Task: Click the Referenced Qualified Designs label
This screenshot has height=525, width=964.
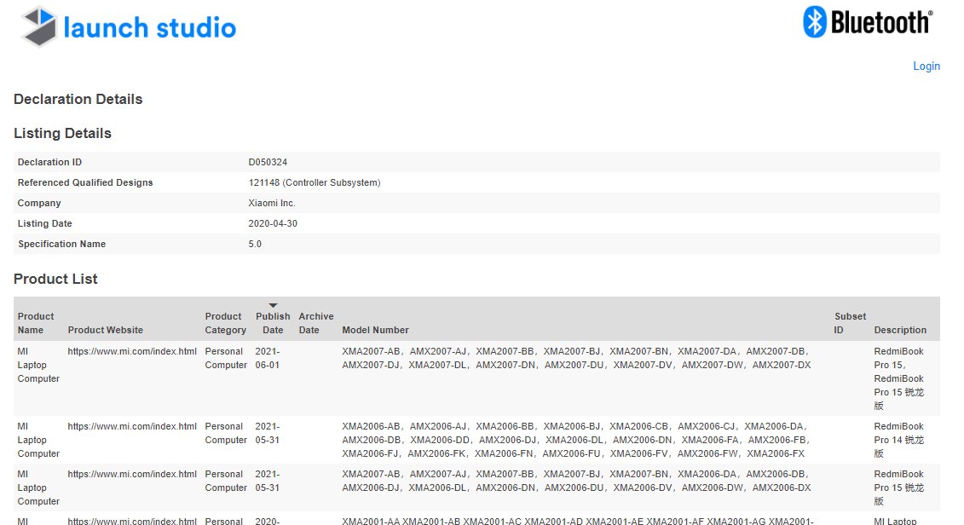Action: [x=85, y=182]
